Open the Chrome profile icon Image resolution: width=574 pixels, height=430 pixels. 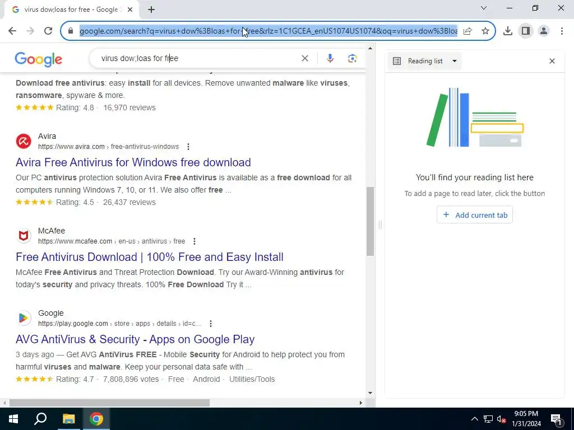coord(544,31)
